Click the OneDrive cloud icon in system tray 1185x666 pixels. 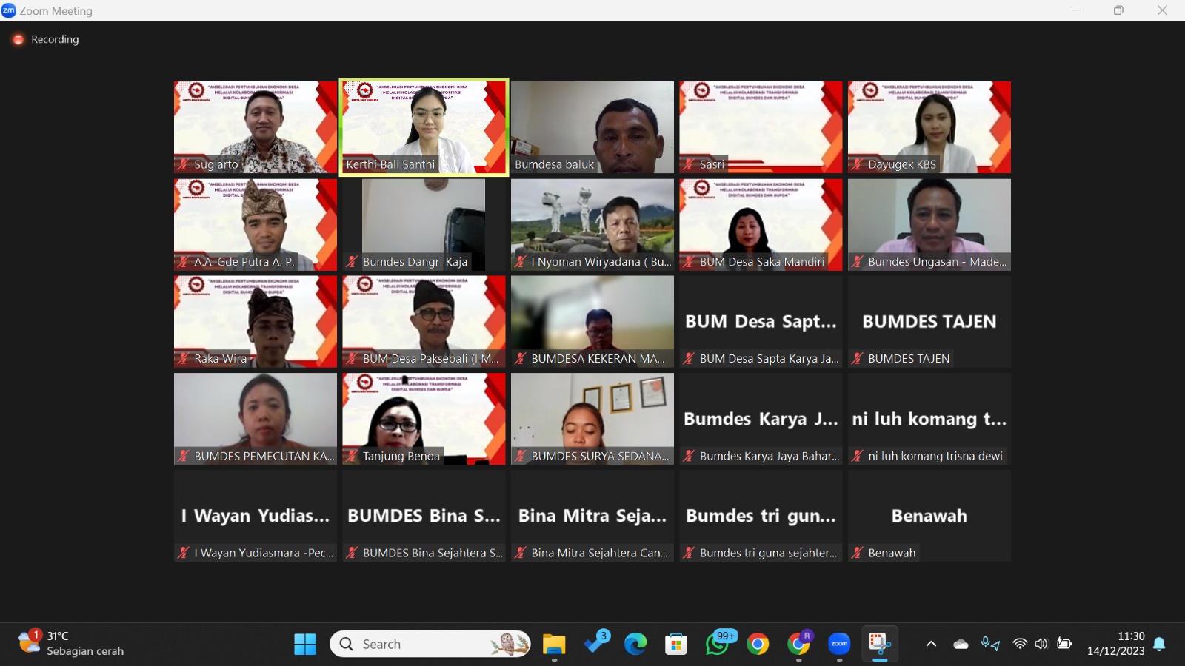pos(961,644)
